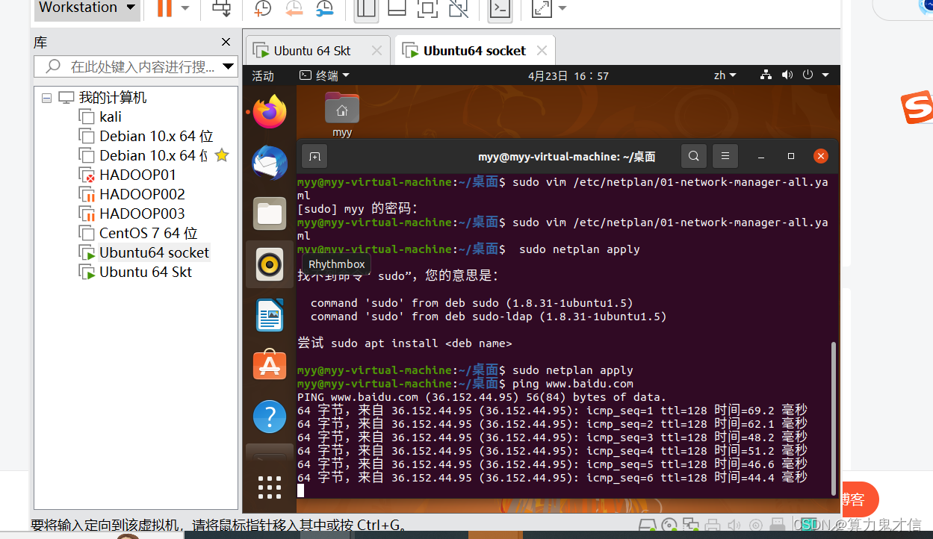Open the 终端 application menu in top bar
The image size is (933, 539).
(x=327, y=75)
